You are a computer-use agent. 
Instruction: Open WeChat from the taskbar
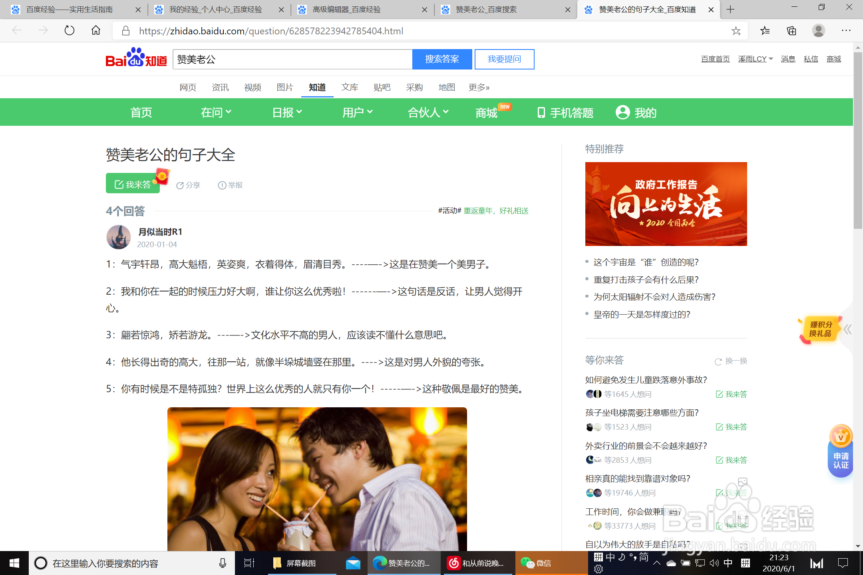coord(536,563)
